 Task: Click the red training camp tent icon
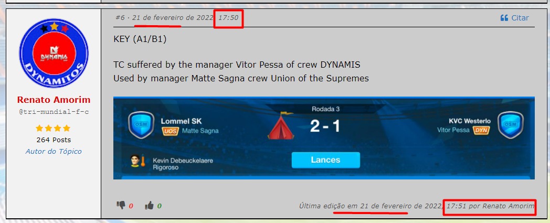pyautogui.click(x=281, y=125)
